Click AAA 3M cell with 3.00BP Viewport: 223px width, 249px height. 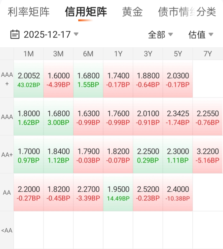[58, 117]
